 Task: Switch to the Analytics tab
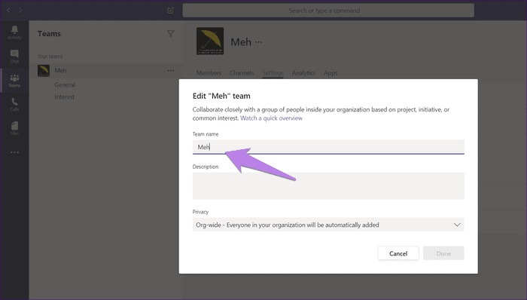(x=303, y=73)
